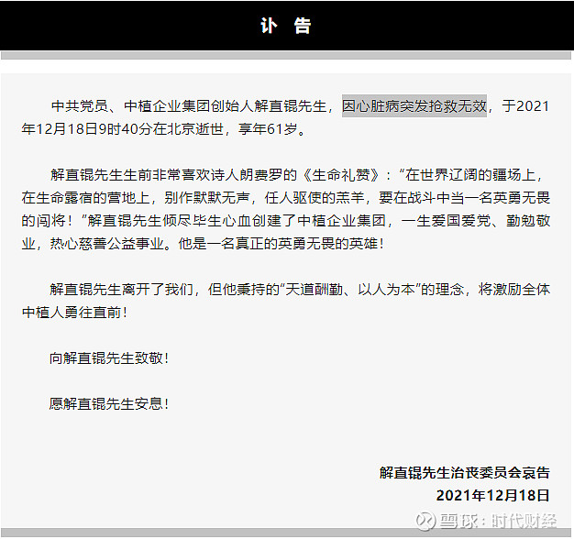574x539 pixels.
Task: Click the line 向解直锟先生致敬！
Action: (x=109, y=358)
